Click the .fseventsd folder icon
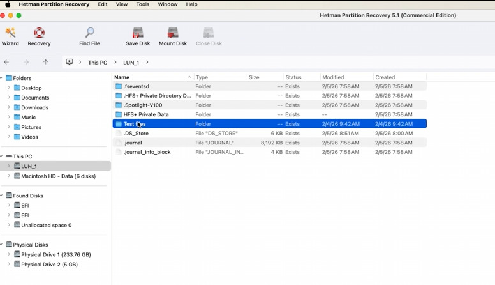 (x=119, y=86)
